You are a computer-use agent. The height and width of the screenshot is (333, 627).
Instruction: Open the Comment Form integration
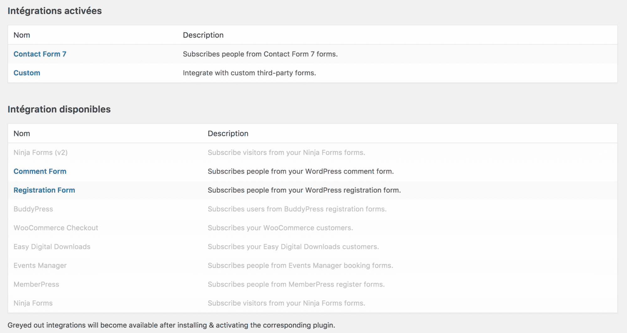[x=40, y=171]
